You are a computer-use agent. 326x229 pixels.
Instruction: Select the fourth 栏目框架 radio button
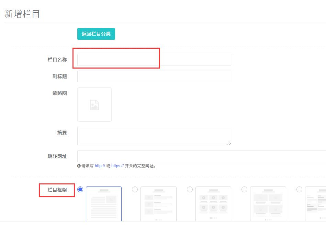[x=244, y=190]
